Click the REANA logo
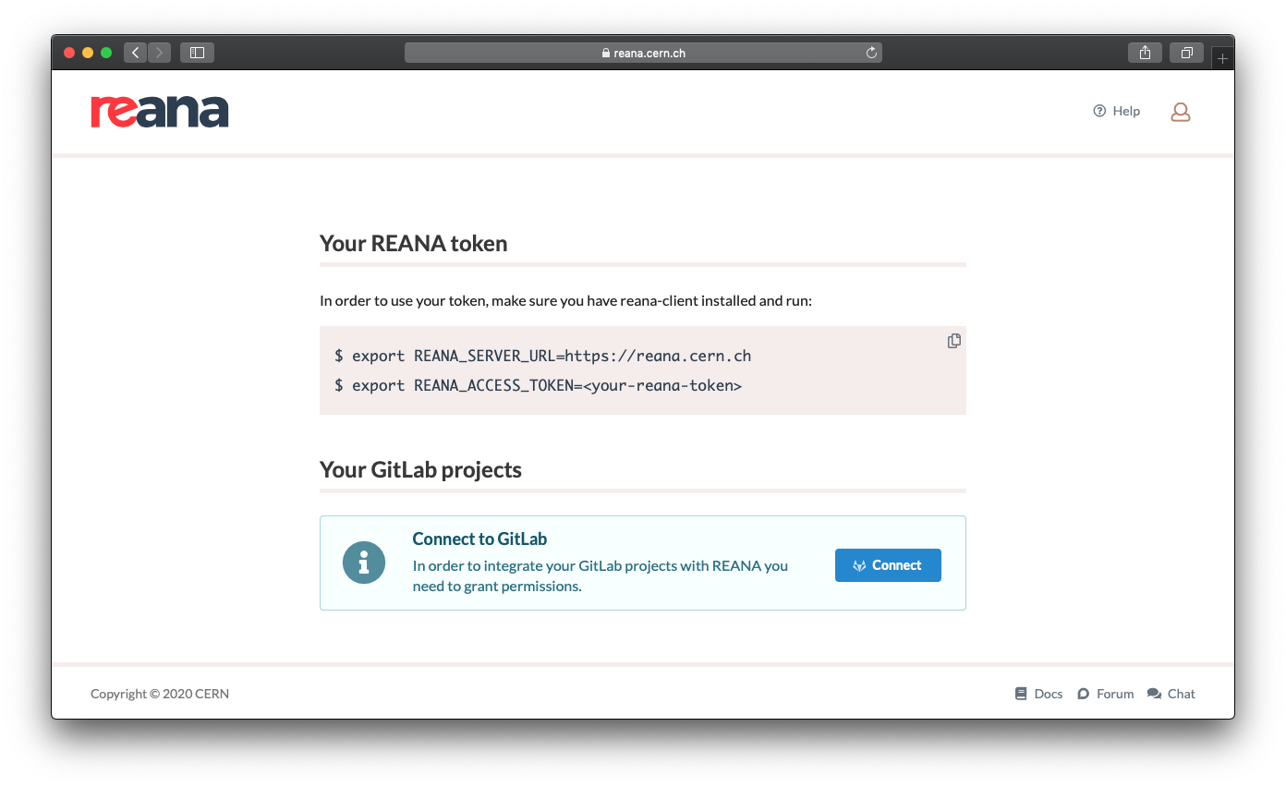The height and width of the screenshot is (787, 1286). [x=159, y=111]
